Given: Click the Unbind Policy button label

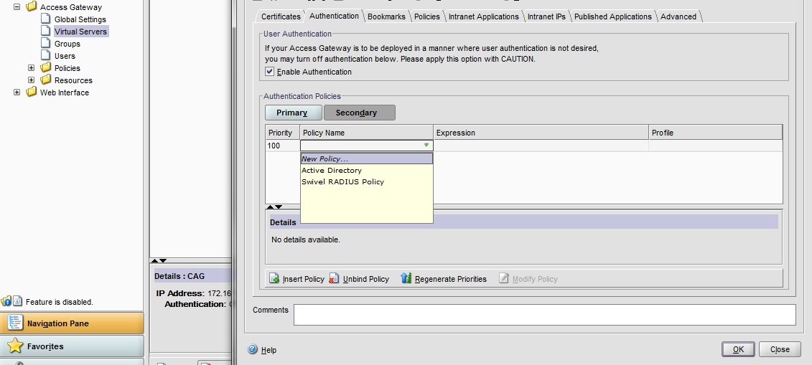Looking at the screenshot, I should (x=366, y=279).
